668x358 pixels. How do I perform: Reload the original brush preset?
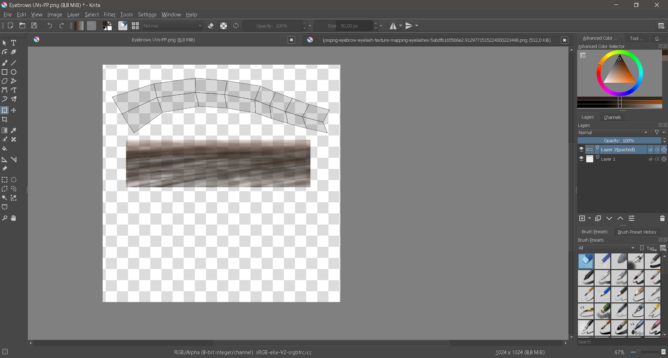(x=236, y=26)
